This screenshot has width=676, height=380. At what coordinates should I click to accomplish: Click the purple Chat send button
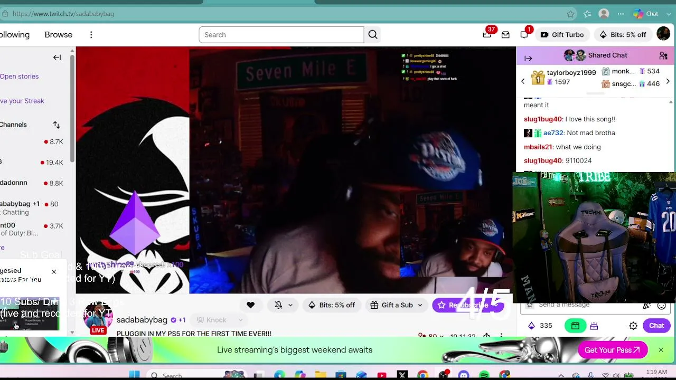pos(656,326)
